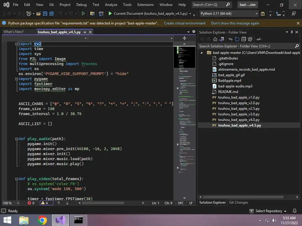Select touhou_bad_apple_v3.0.py in the file tree
Viewport: 302px width, 226px height.
tap(239, 114)
